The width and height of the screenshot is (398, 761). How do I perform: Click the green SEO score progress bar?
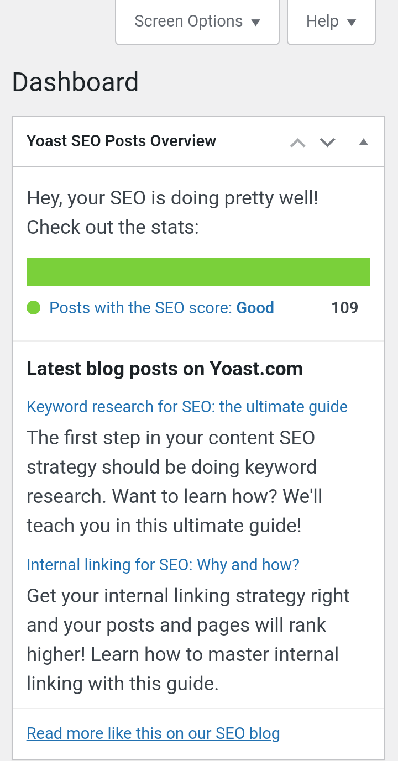click(x=198, y=271)
